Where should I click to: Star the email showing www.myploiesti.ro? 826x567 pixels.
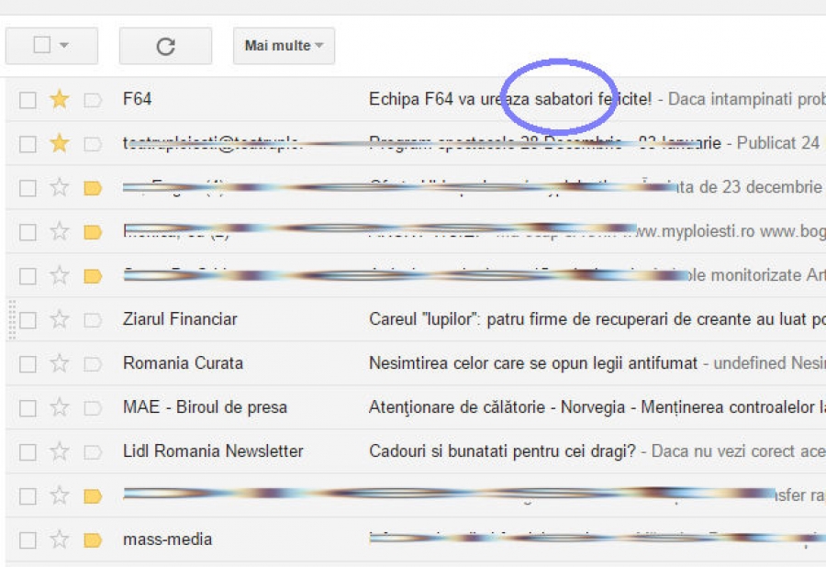click(x=60, y=231)
